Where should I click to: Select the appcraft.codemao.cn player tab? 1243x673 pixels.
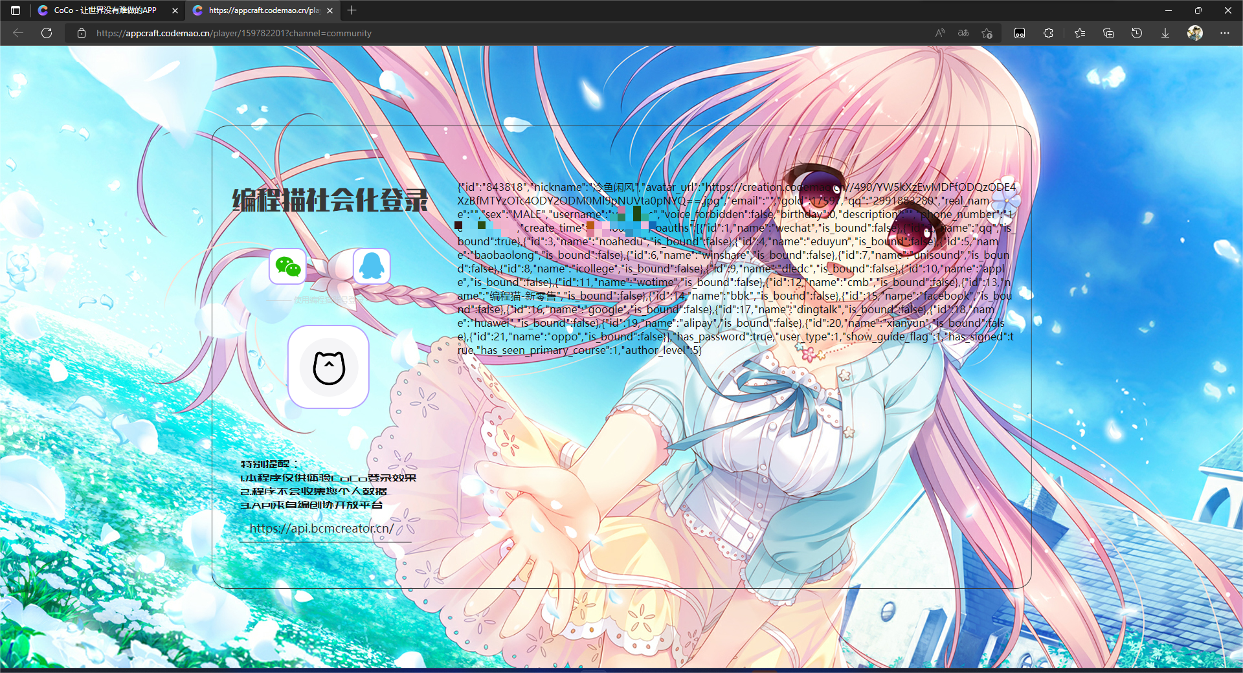(x=262, y=10)
